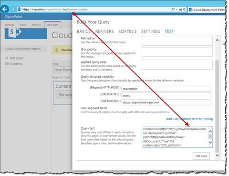Click the SharePoint suite bar title
Viewport: 229px width, 176px height.
tap(13, 17)
